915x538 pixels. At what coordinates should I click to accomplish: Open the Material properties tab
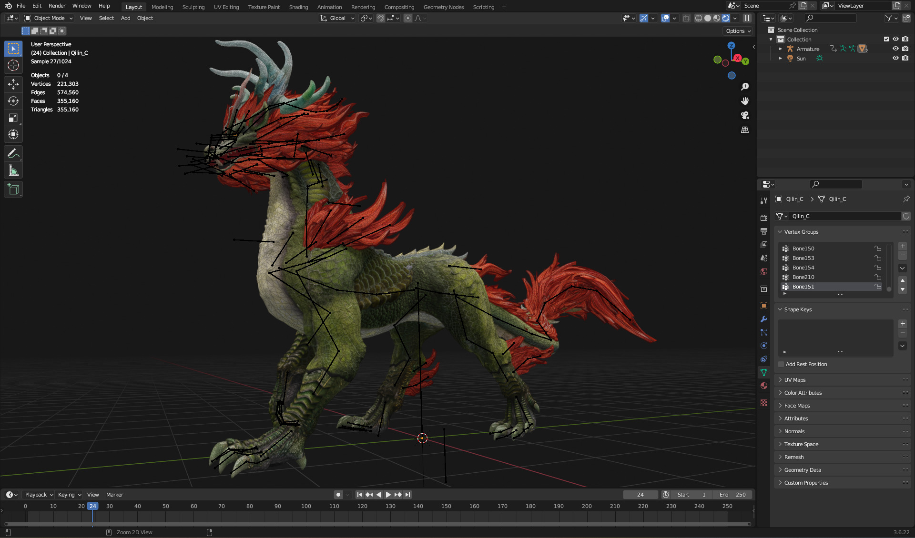point(764,386)
